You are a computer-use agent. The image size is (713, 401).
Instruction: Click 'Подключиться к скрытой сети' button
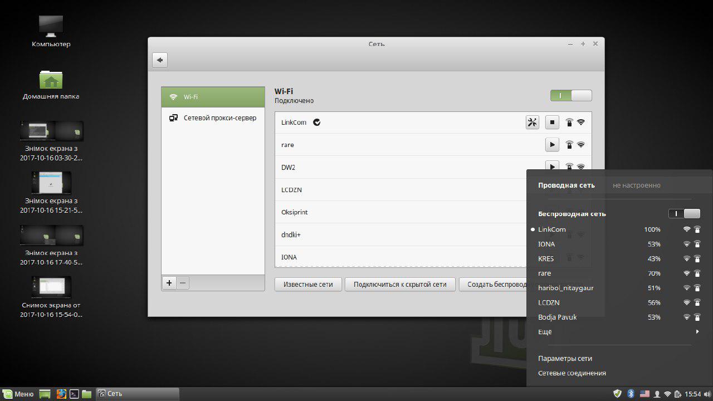400,285
